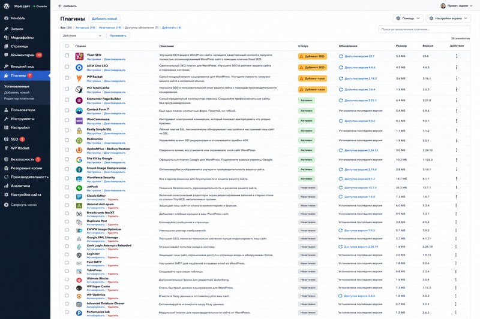Toggle the select-all checkbox in table header
480x319 pixels.
pyautogui.click(x=67, y=46)
